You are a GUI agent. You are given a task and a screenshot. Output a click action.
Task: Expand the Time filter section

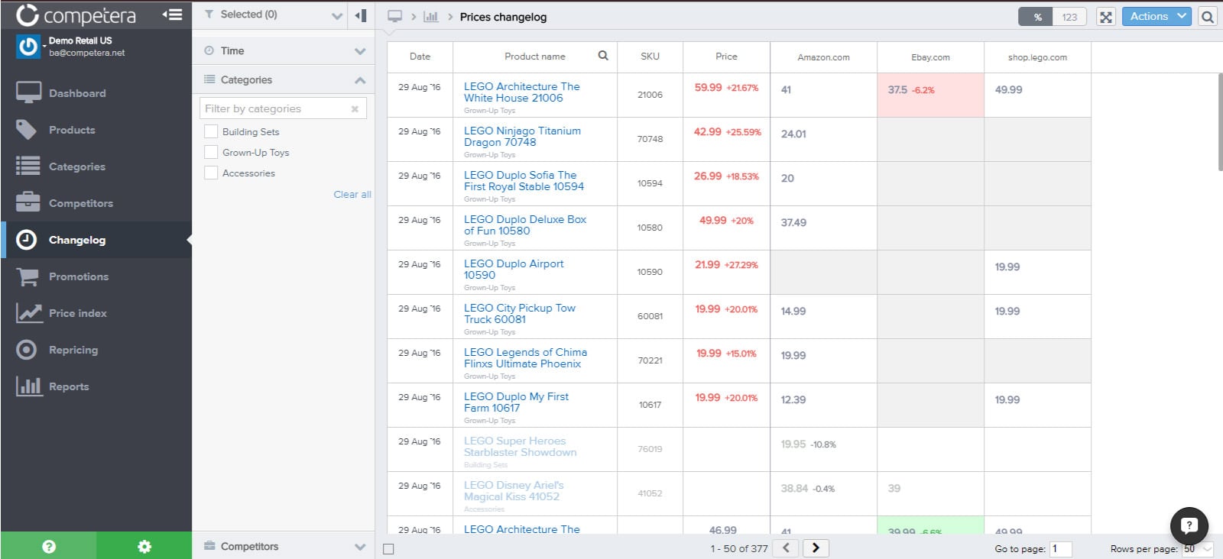pyautogui.click(x=360, y=51)
